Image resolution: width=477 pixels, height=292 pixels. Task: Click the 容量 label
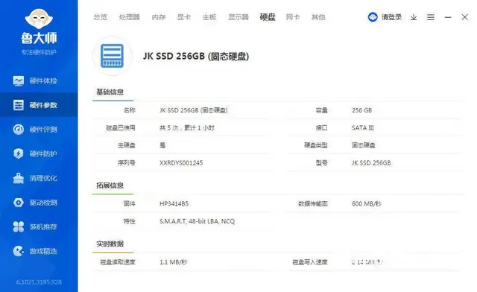tap(321, 110)
